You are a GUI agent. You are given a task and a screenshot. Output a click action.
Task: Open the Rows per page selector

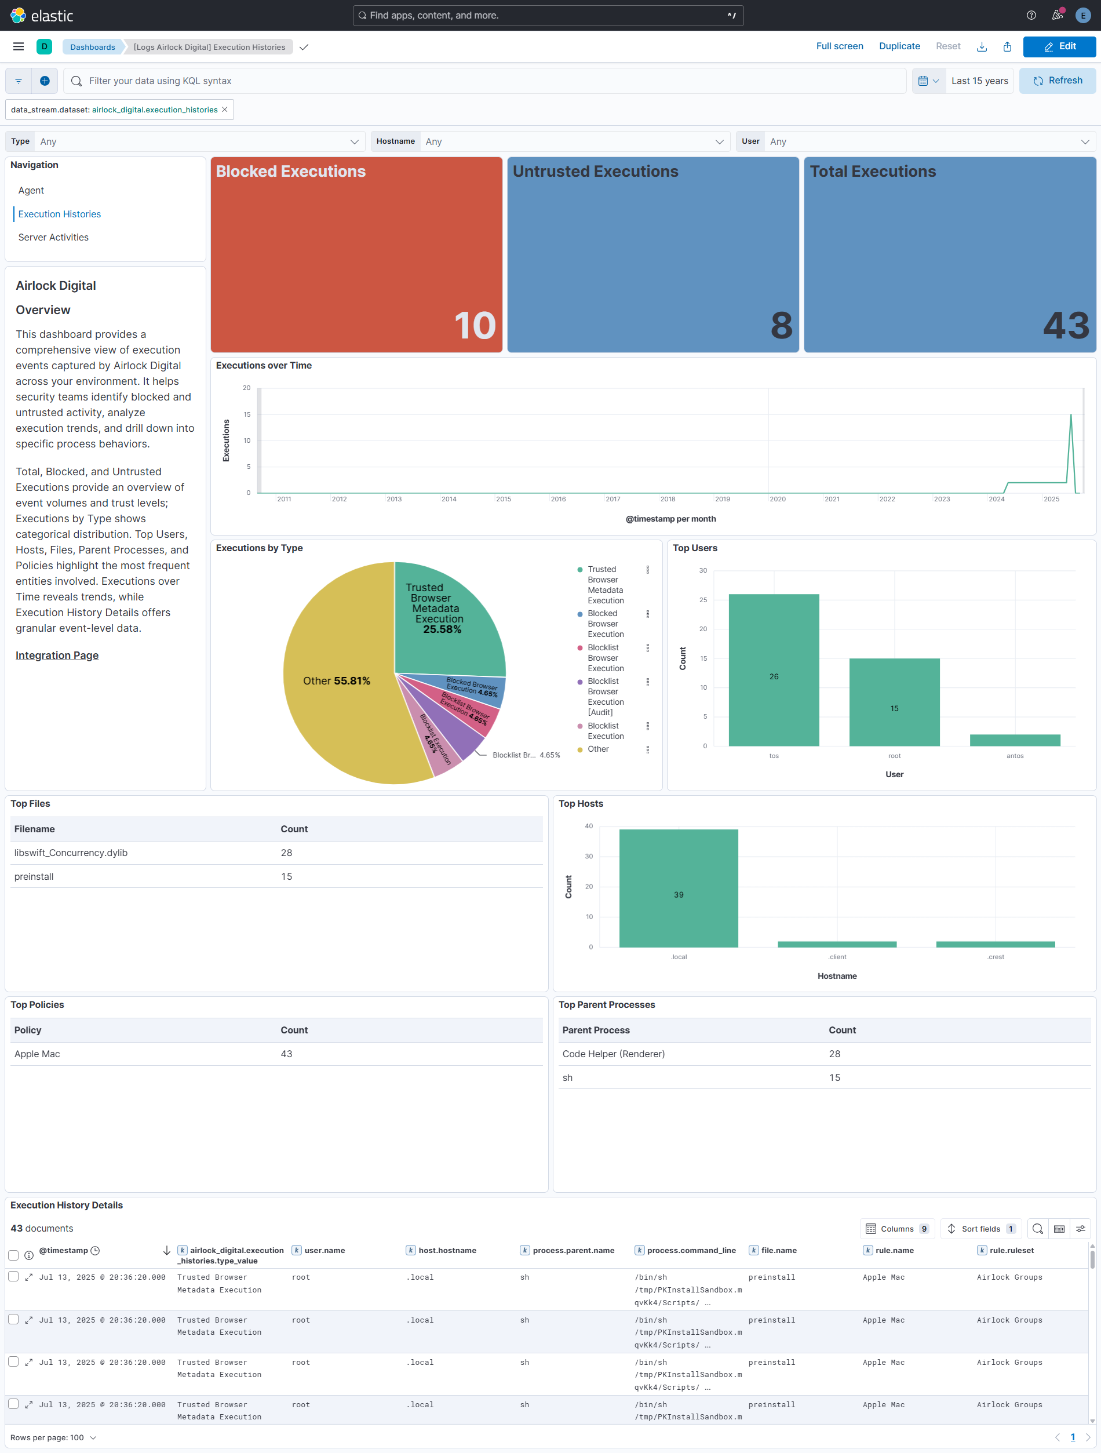[x=53, y=1437]
